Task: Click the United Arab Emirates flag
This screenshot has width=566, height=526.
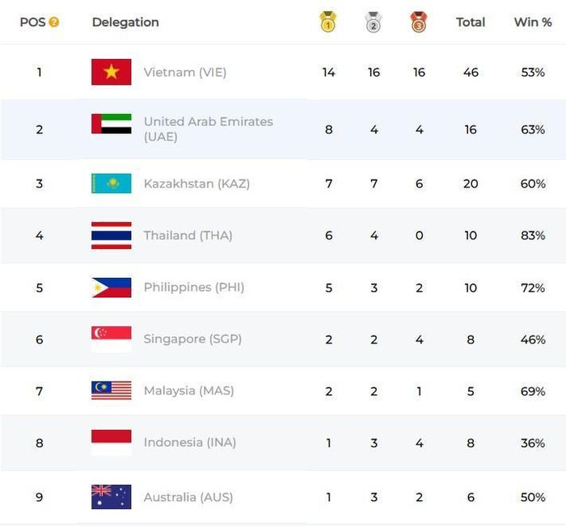Action: tap(112, 124)
